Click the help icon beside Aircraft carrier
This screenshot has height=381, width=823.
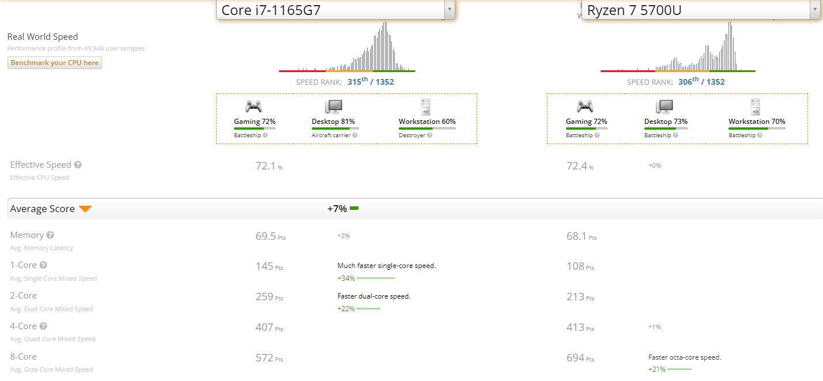(355, 135)
